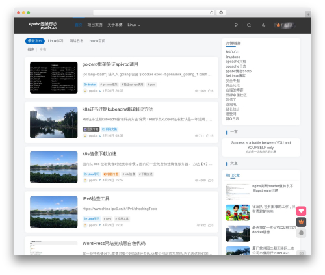The height and width of the screenshot is (275, 325).
Task: Open the MYSQL docker镜像 popular article
Action: click(274, 229)
